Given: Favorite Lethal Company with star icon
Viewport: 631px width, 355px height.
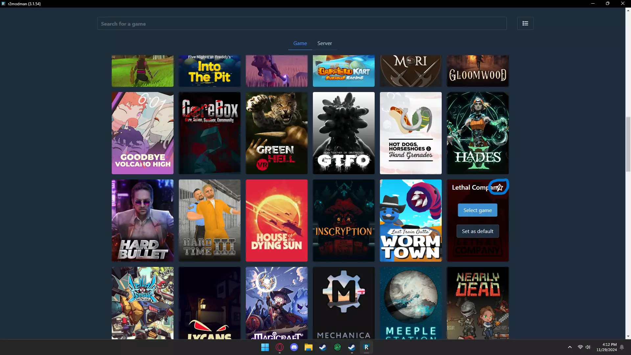Looking at the screenshot, I should click(500, 187).
